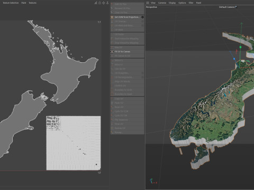Click the Paste UV command icon

[x=112, y=103]
